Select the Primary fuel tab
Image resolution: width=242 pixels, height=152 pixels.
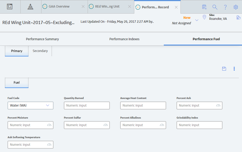(17, 51)
